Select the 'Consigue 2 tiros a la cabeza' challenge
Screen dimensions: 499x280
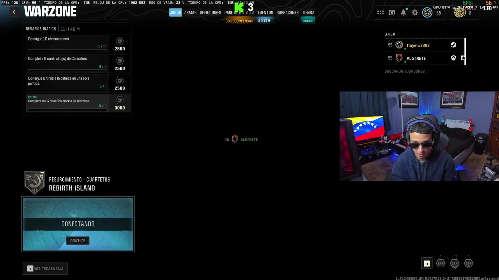pos(78,83)
